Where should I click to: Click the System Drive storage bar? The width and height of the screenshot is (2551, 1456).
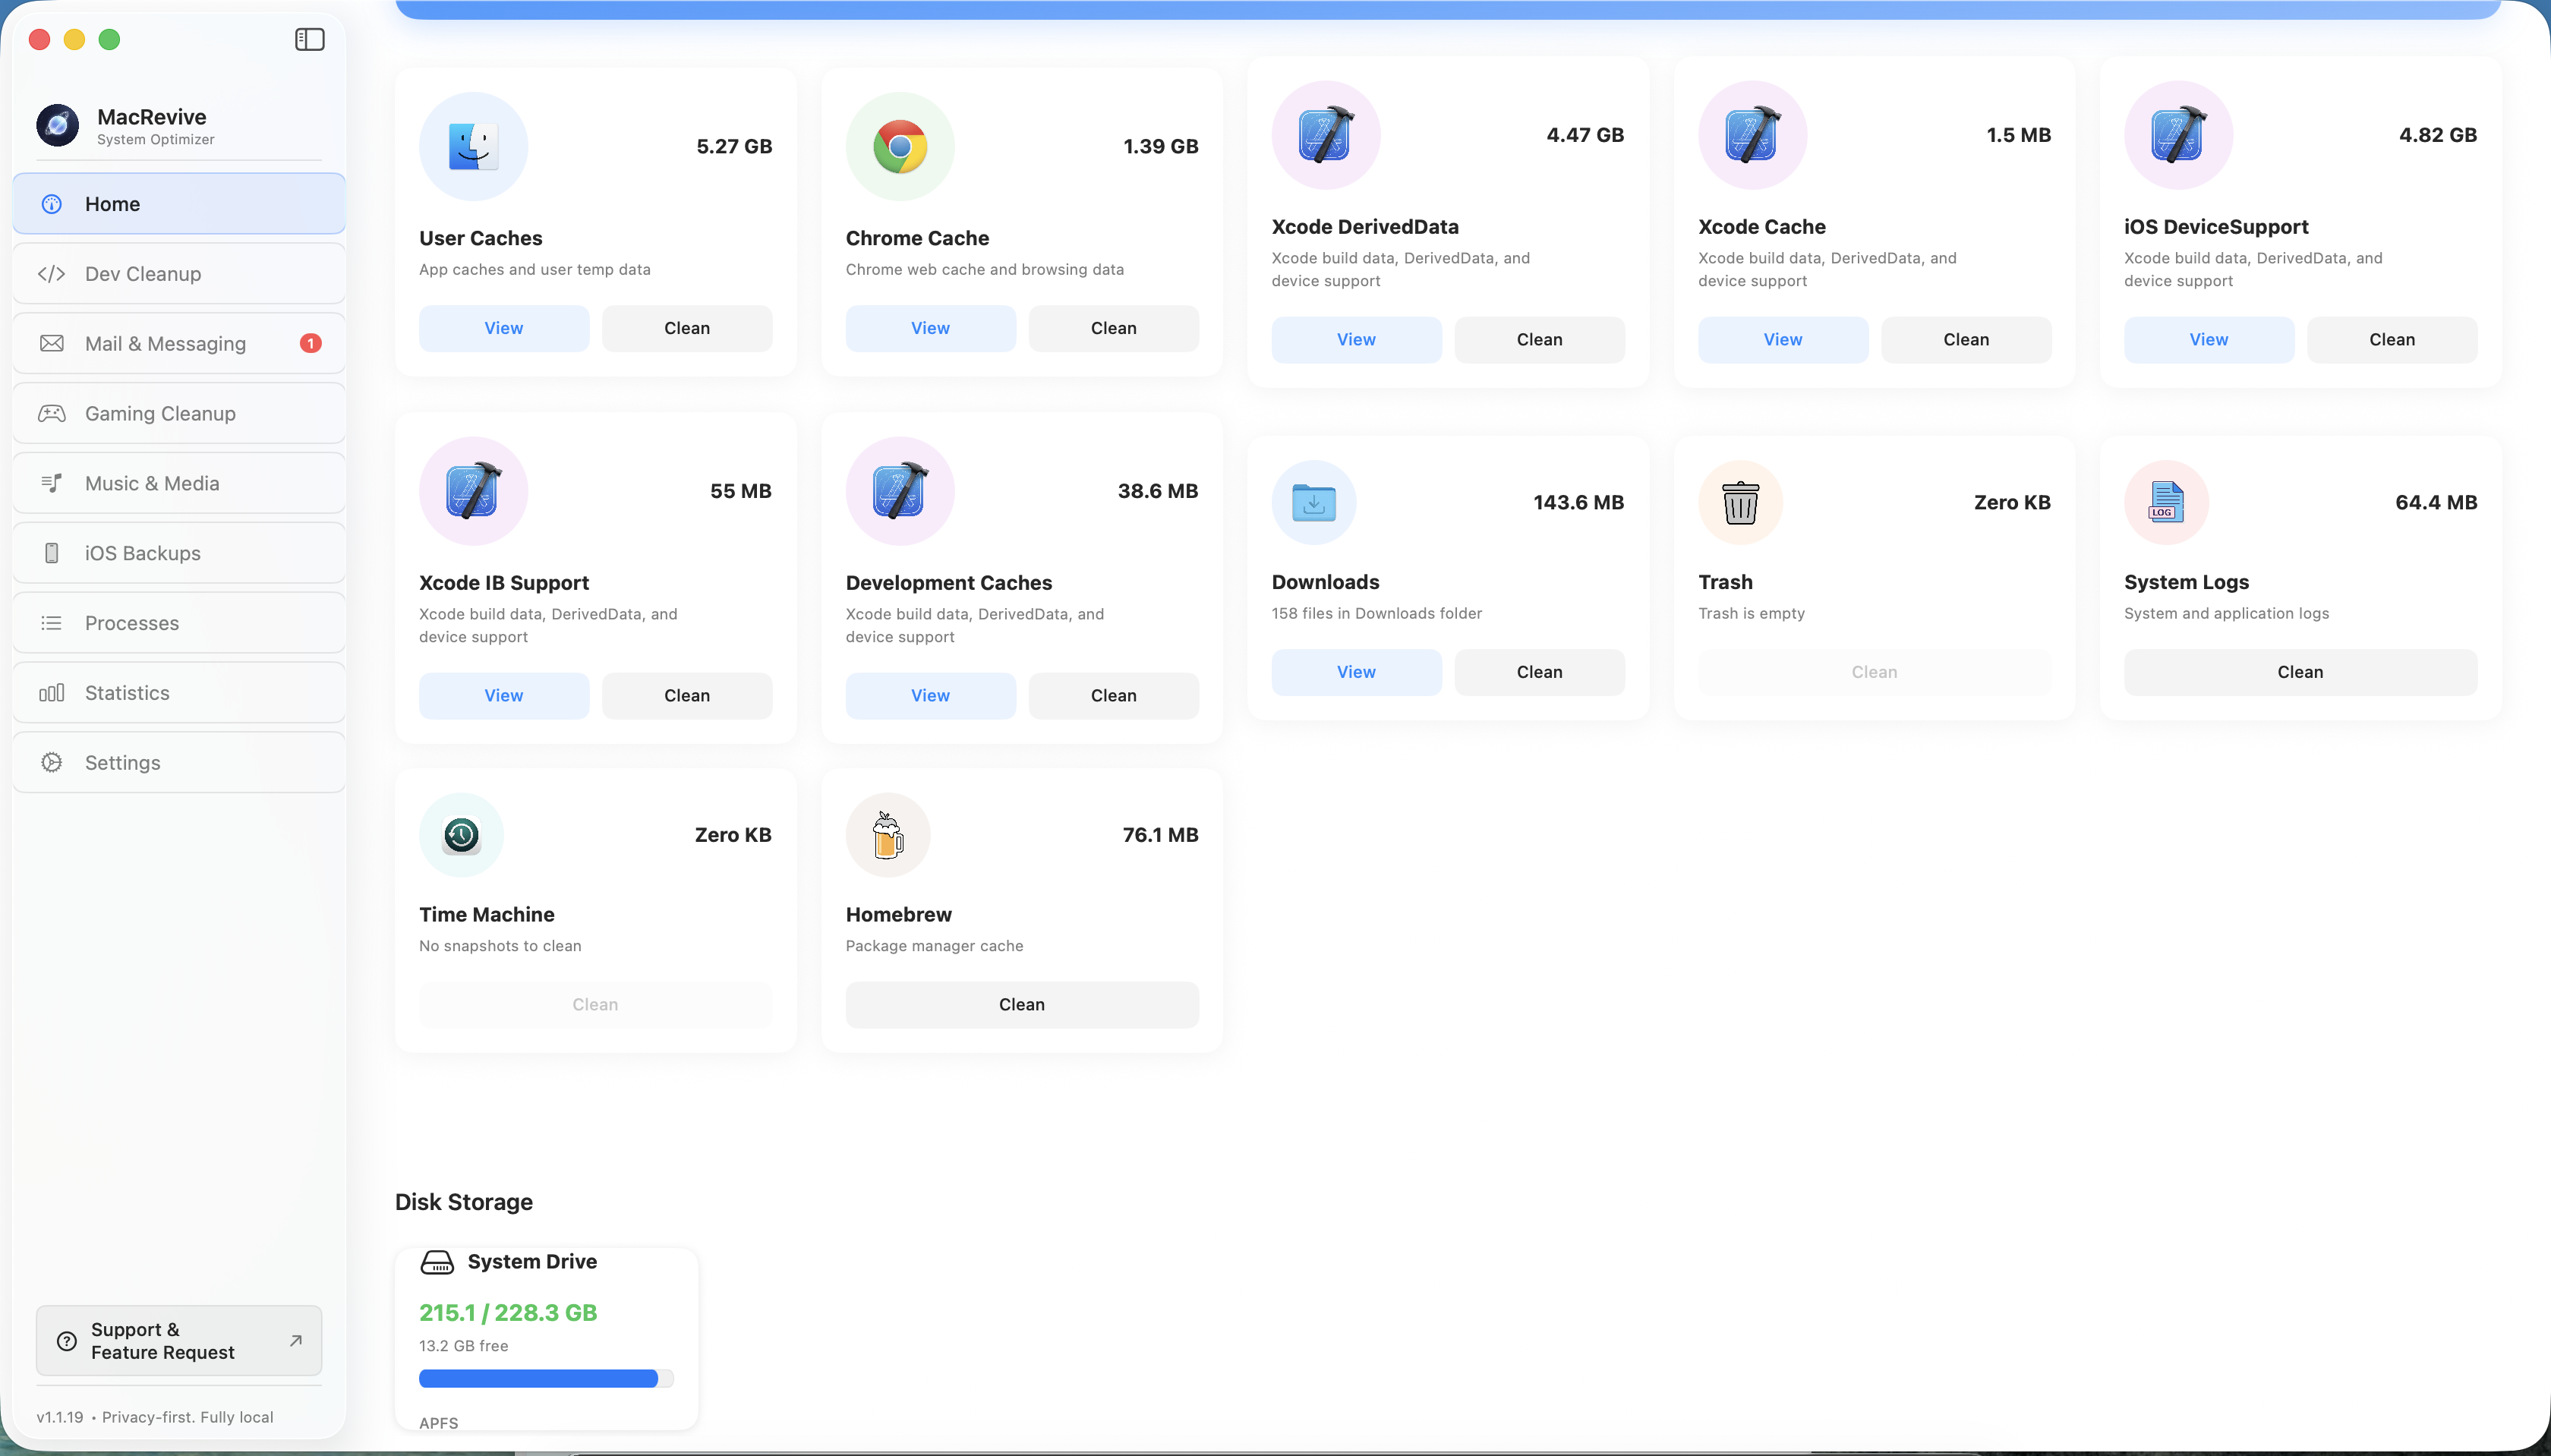click(545, 1377)
